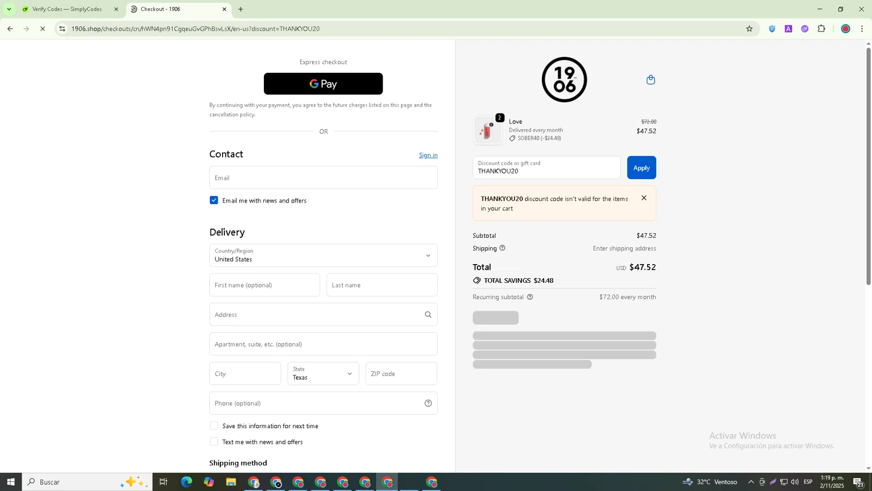Open the browser extensions puzzle icon
Viewport: 872px width, 491px height.
tap(821, 29)
